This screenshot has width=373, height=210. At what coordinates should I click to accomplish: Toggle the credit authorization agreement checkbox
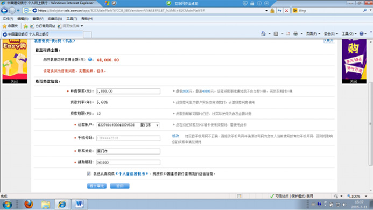click(x=89, y=173)
